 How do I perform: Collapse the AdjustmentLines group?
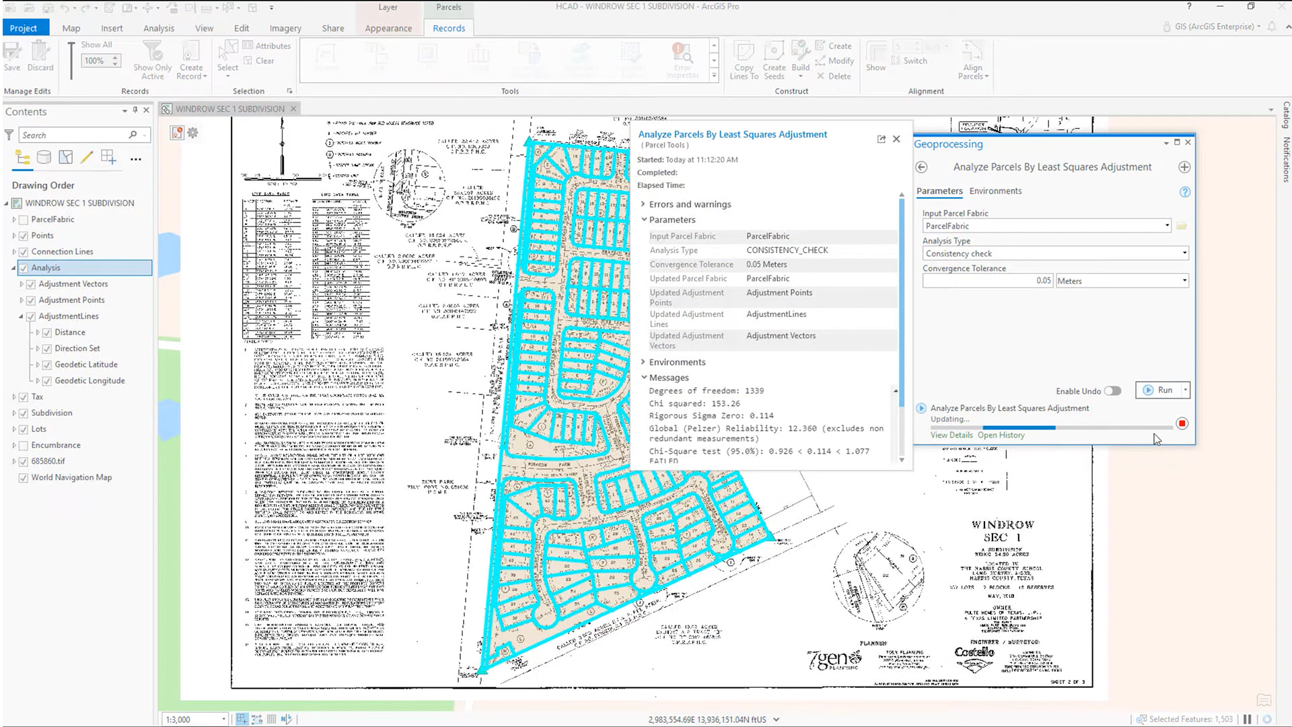point(22,316)
